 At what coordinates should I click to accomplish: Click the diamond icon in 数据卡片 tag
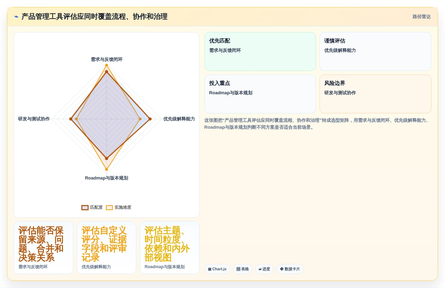(282, 269)
